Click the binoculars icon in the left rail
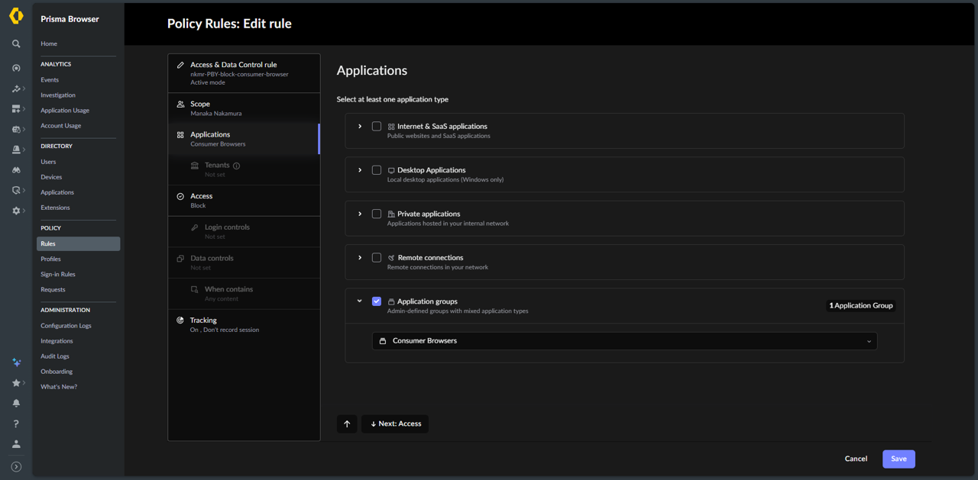 point(16,170)
